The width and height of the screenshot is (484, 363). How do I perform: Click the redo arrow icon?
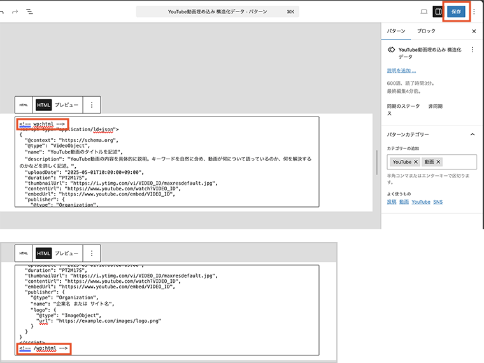coord(15,11)
